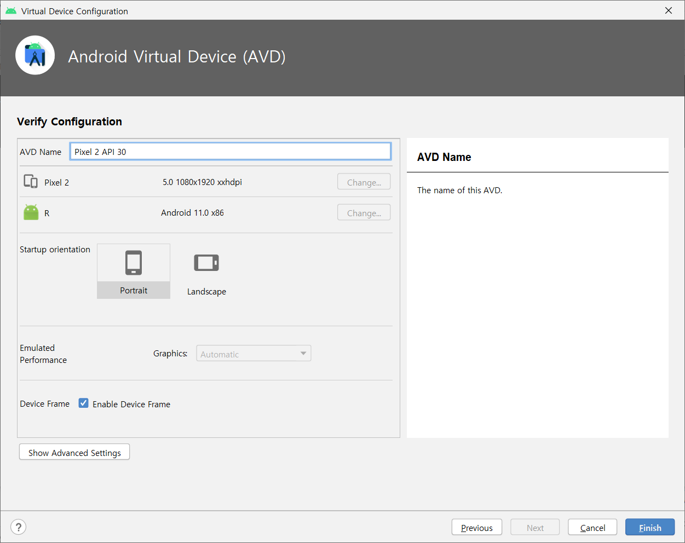Image resolution: width=685 pixels, height=543 pixels.
Task: Cancel the AVD configuration
Action: (592, 528)
